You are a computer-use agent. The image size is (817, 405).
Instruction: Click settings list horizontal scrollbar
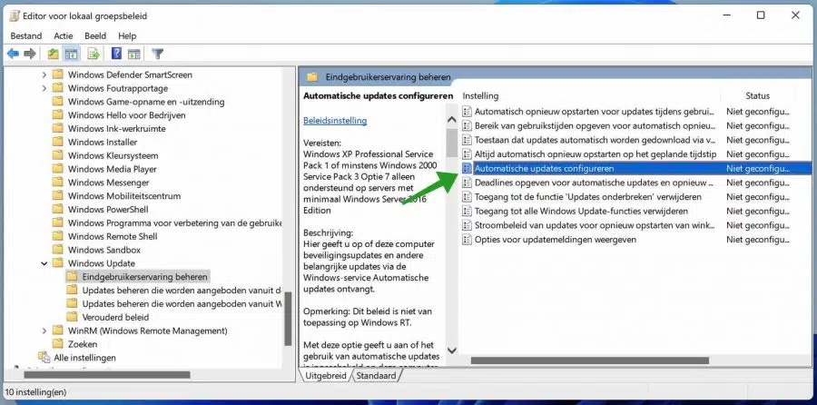[589, 361]
